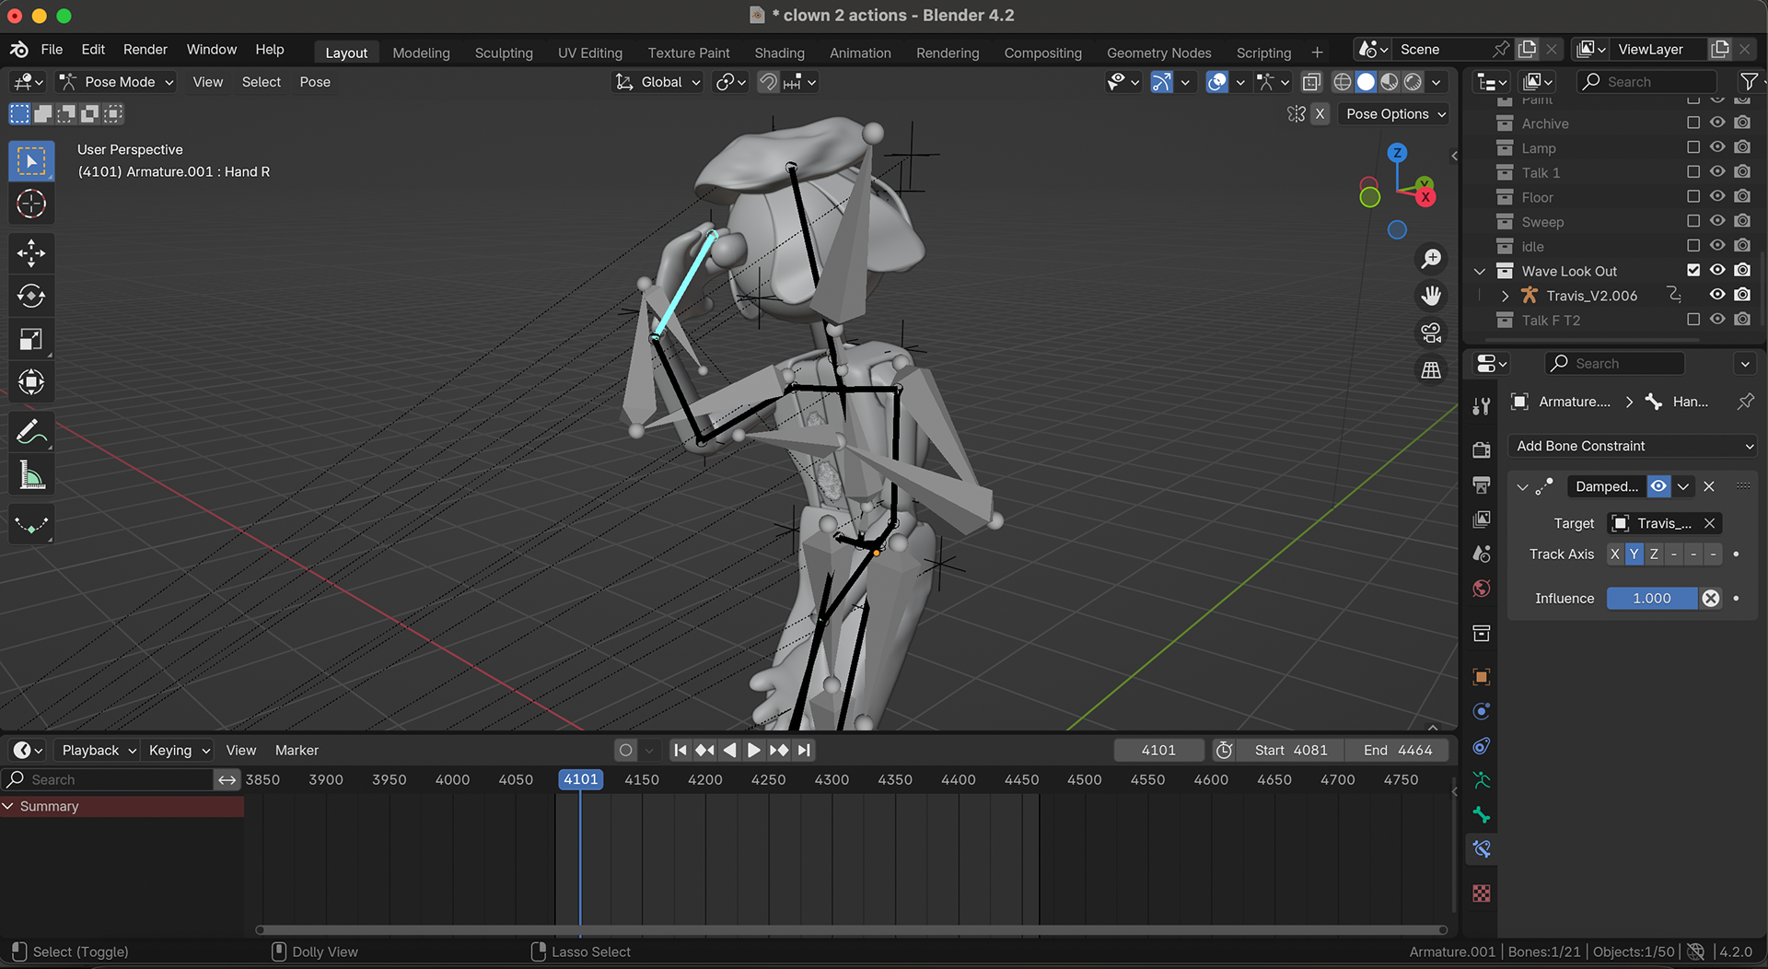Switch to the Geometry Nodes workspace tab
This screenshot has width=1768, height=969.
click(1158, 53)
